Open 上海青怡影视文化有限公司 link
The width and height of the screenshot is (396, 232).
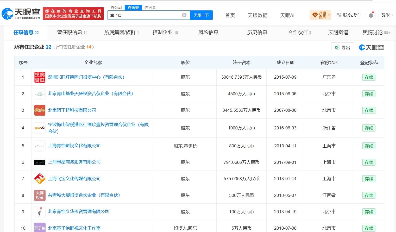pos(74,146)
